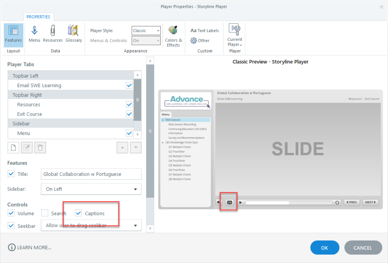Confirm changes with the OK button
This screenshot has width=388, height=263.
pos(325,248)
